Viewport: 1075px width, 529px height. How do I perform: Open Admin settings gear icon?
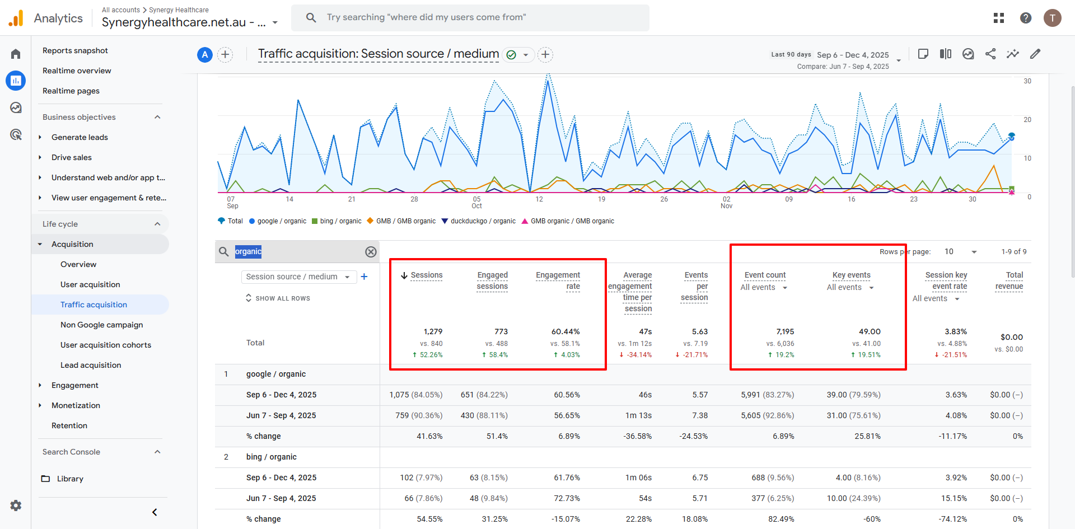(16, 505)
